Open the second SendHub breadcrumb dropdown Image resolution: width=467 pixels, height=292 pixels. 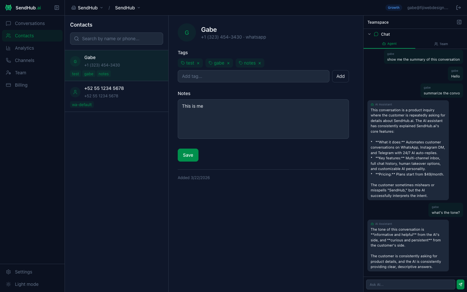[127, 8]
